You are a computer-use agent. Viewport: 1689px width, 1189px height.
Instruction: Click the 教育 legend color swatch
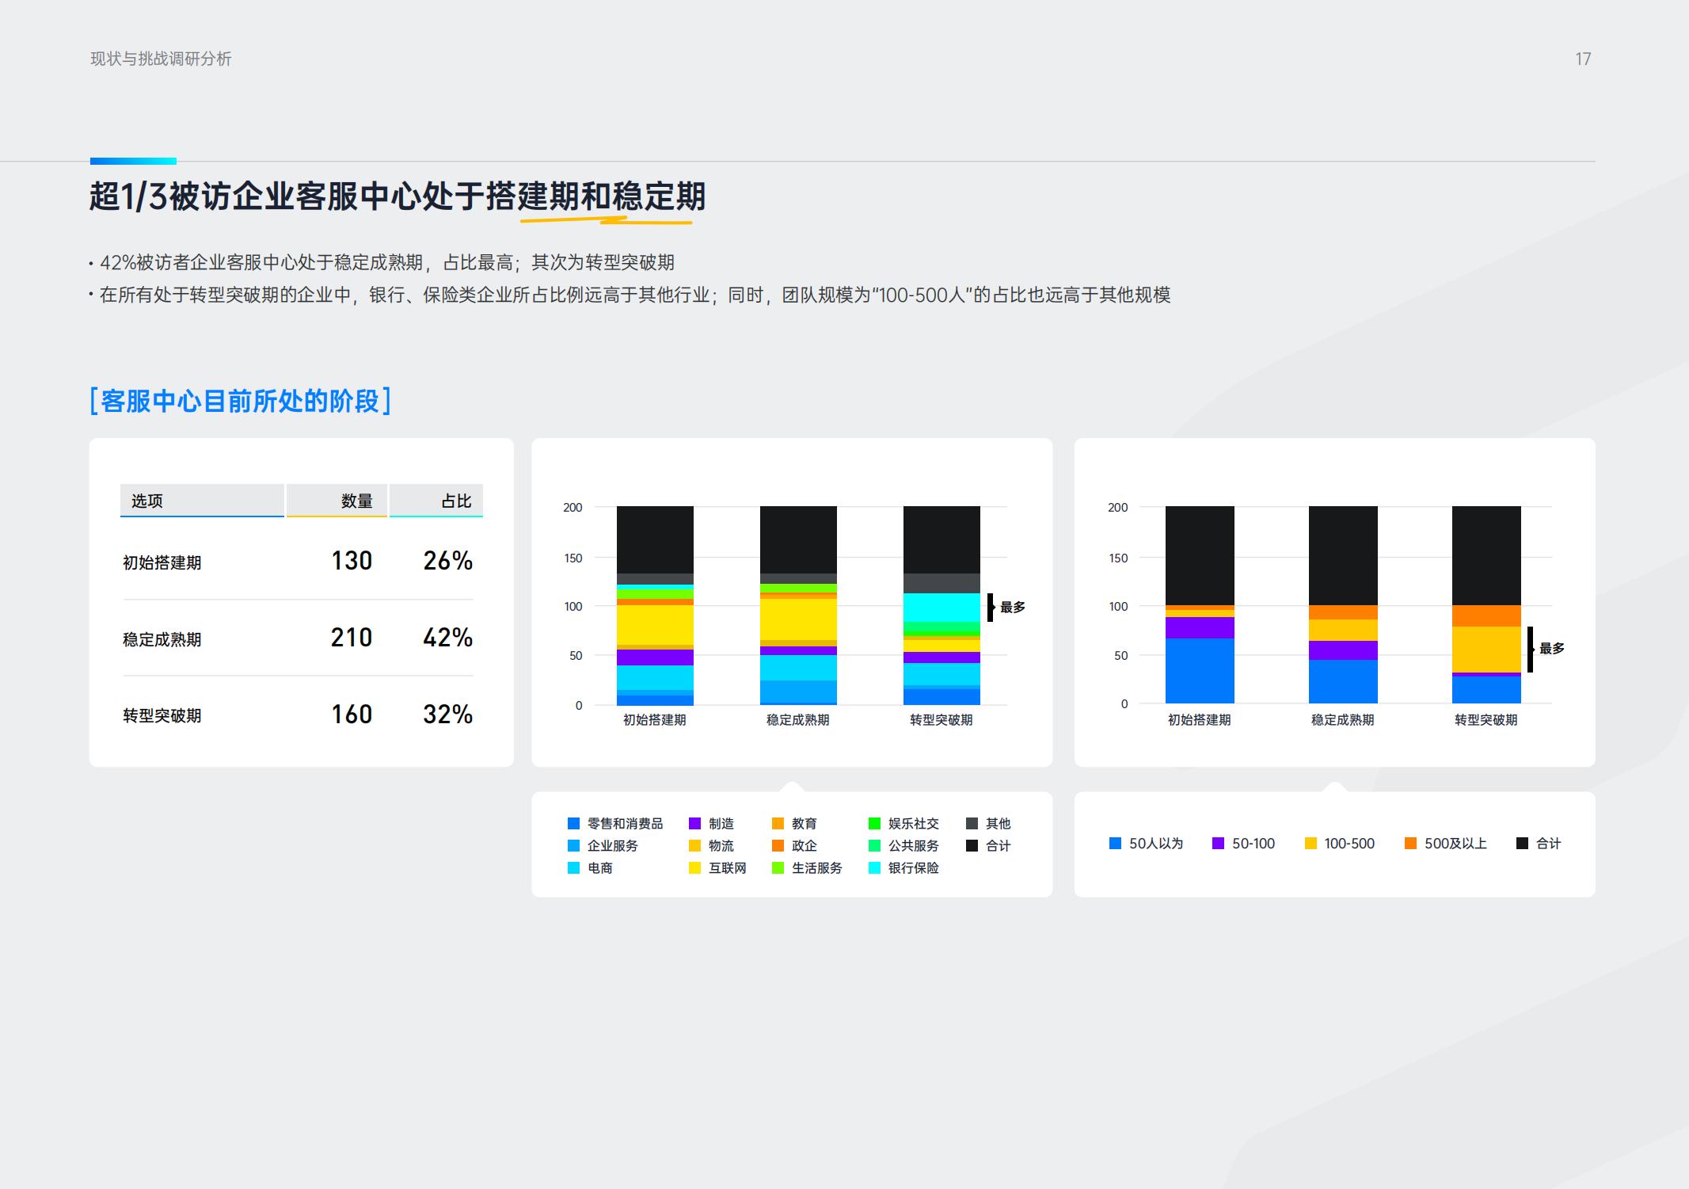point(778,824)
